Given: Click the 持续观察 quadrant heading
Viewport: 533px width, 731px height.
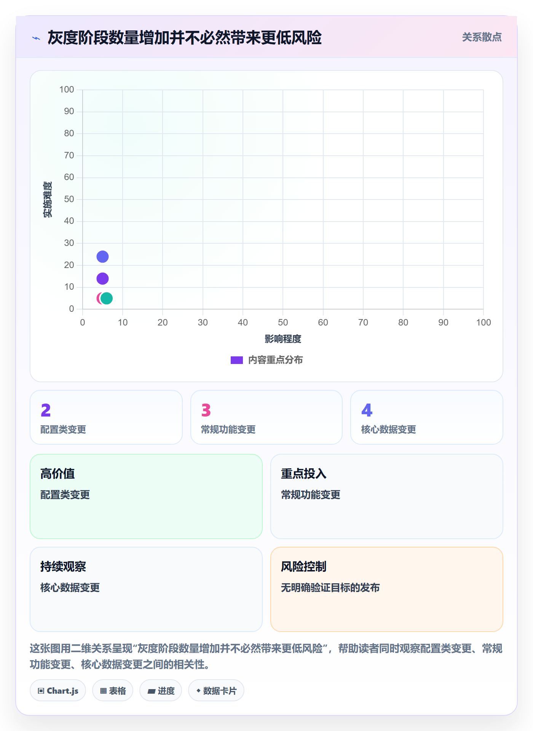Looking at the screenshot, I should (x=63, y=567).
